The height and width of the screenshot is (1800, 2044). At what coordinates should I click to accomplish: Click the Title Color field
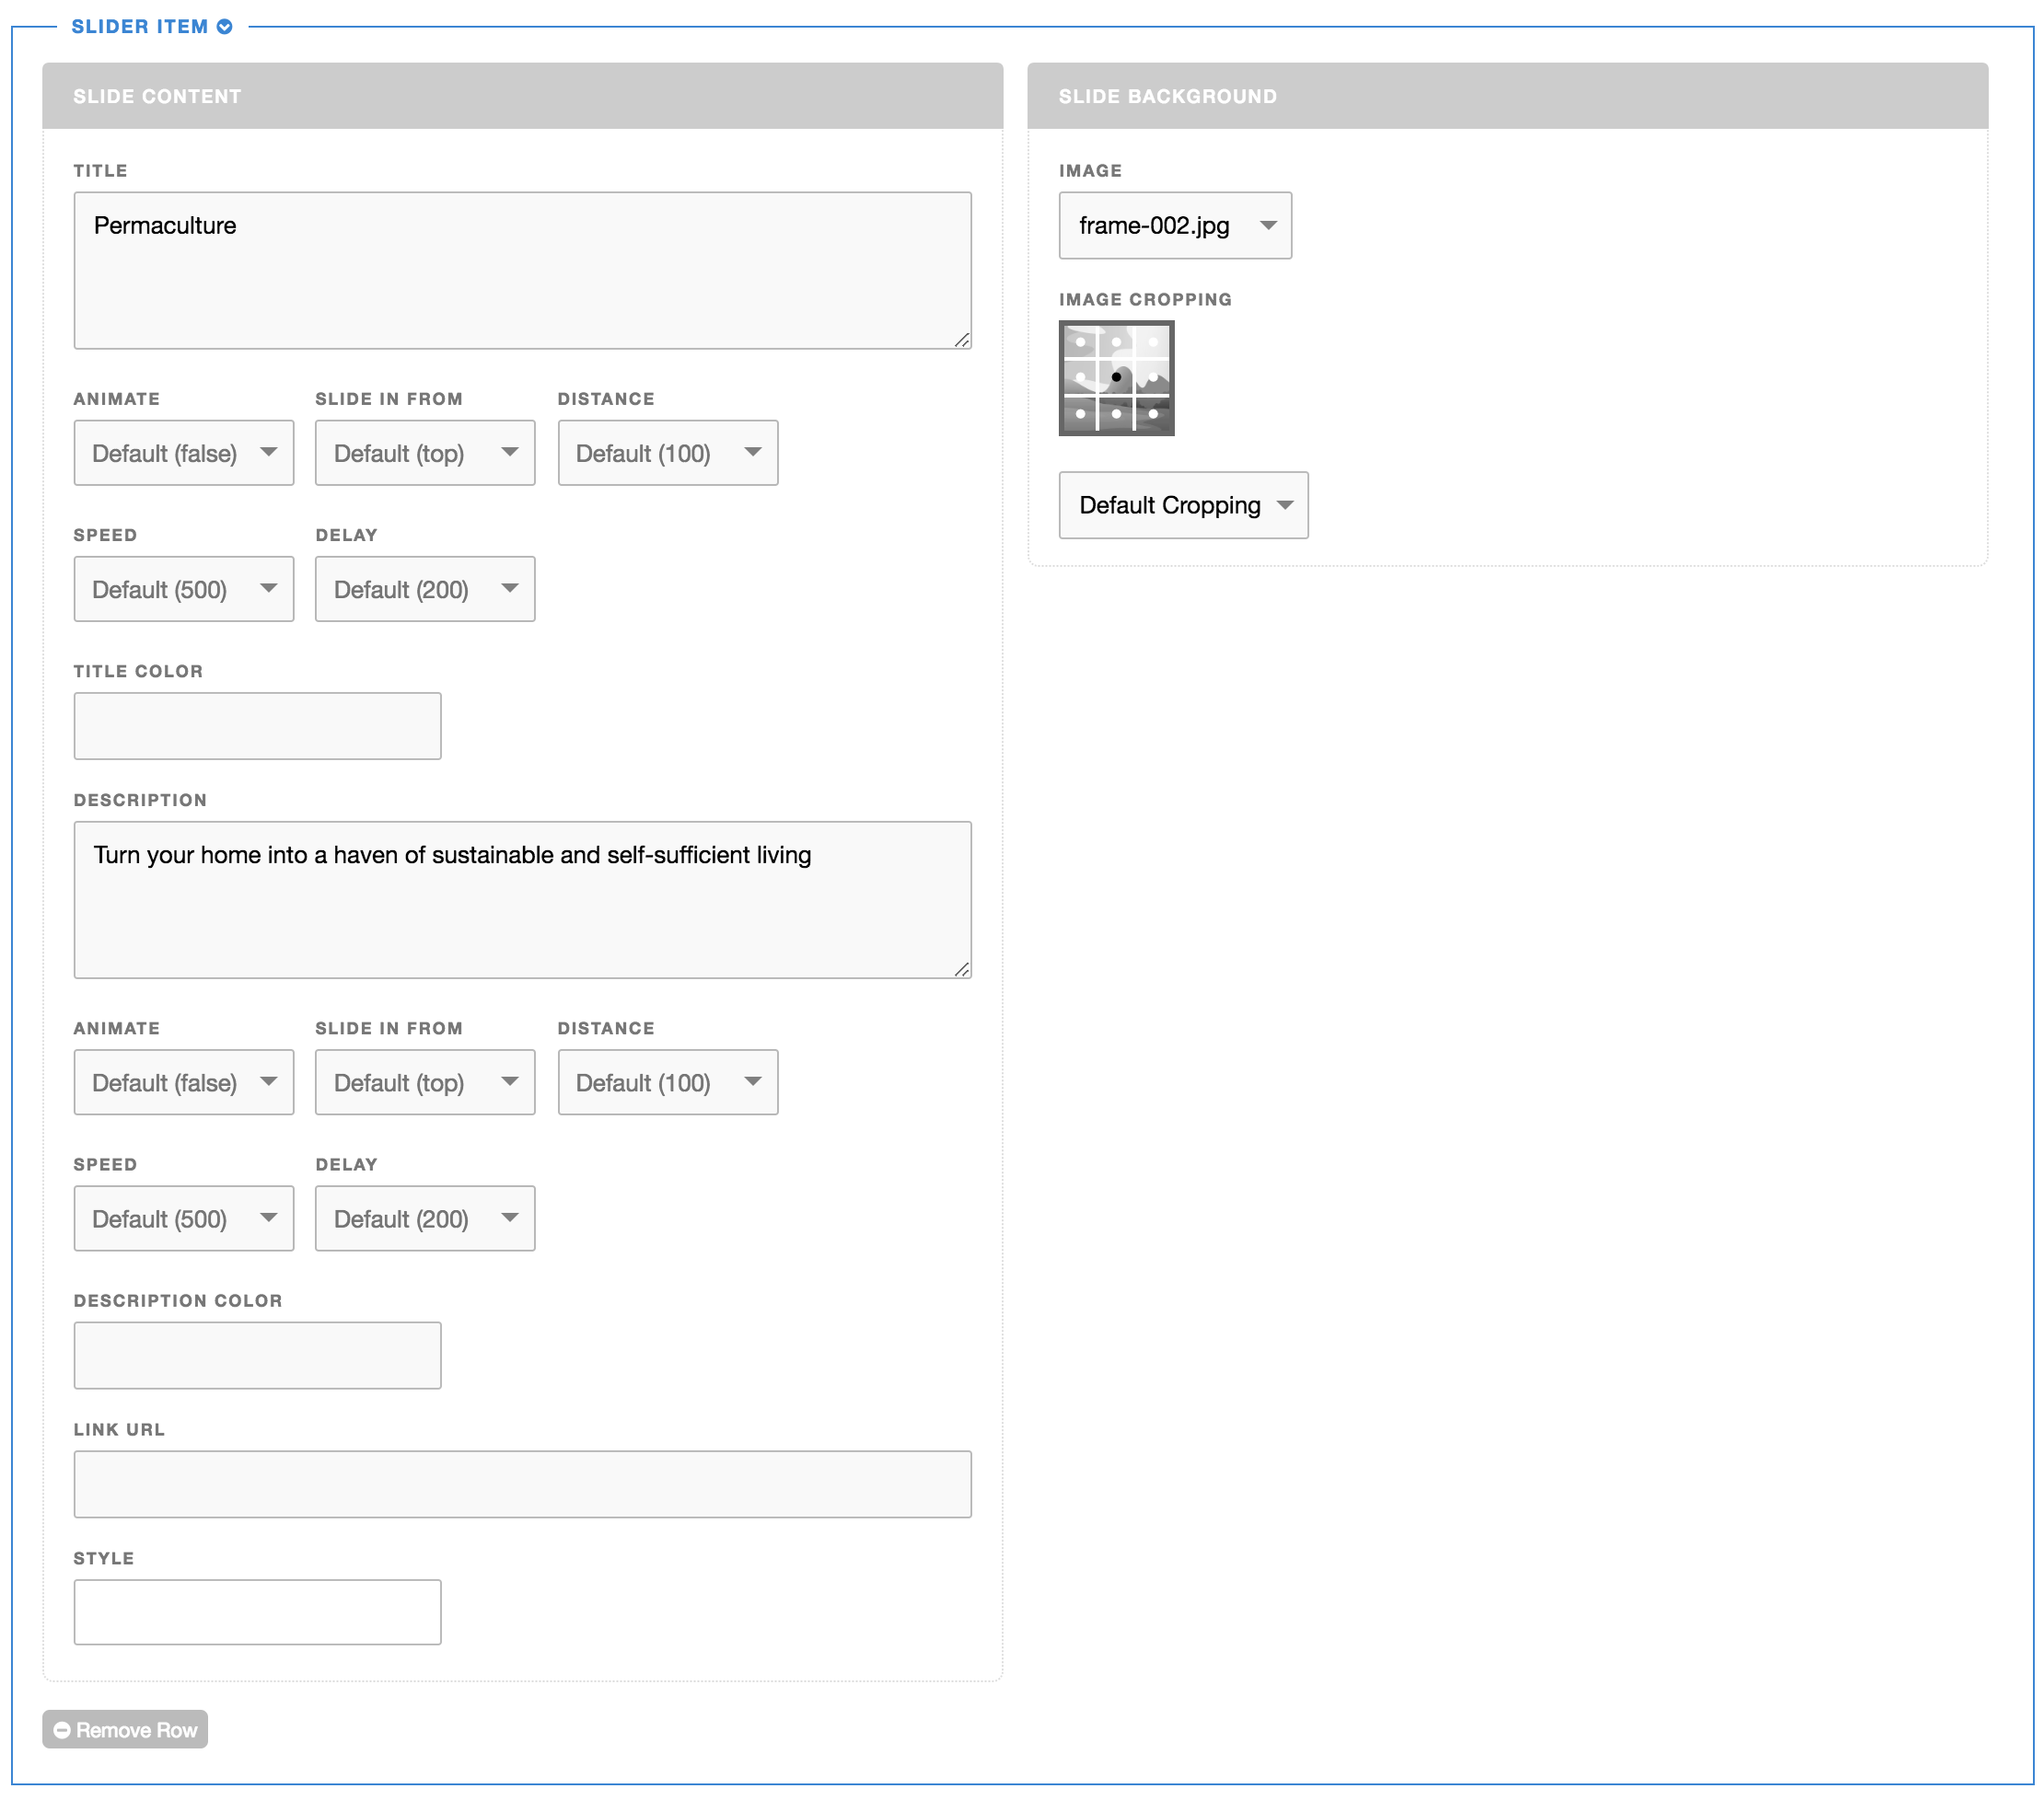tap(257, 725)
